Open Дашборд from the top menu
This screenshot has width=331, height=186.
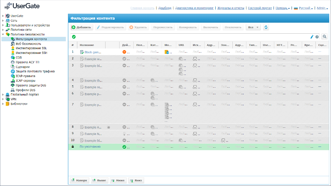(165, 8)
